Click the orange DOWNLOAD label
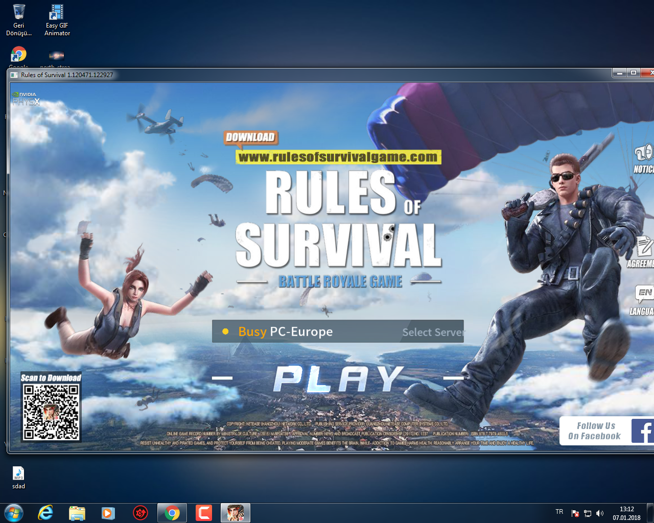 click(x=250, y=137)
